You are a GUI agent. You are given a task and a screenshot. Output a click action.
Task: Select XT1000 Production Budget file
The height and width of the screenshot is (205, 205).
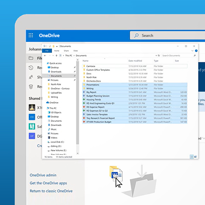[x=135, y=122]
